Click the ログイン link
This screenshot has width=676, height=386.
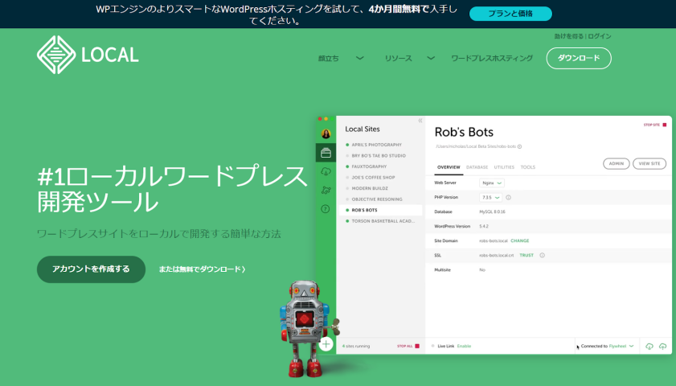click(x=600, y=36)
